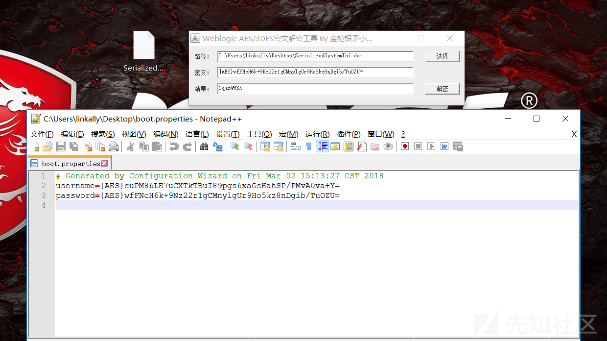
Task: Click the 路径 path input field
Action: (315, 56)
